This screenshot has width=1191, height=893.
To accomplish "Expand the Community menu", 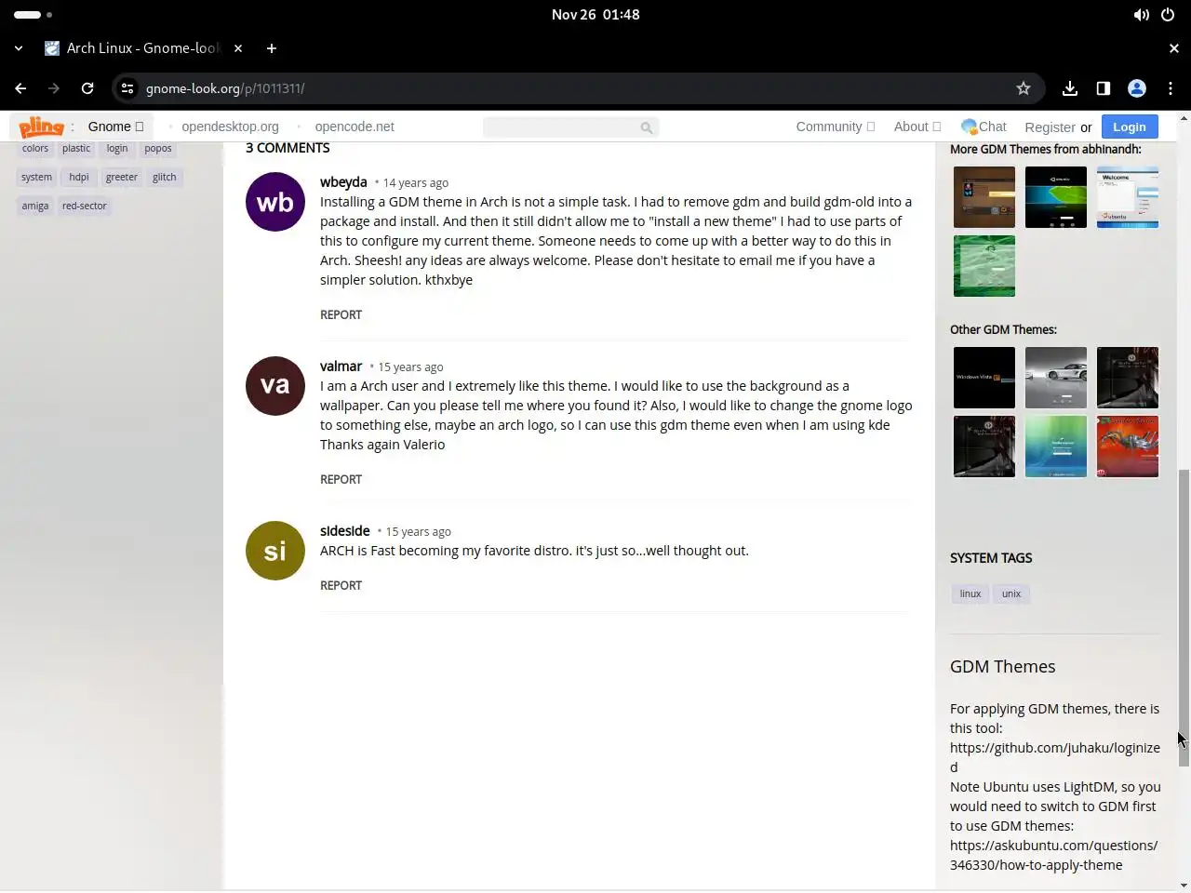I will coord(835,127).
